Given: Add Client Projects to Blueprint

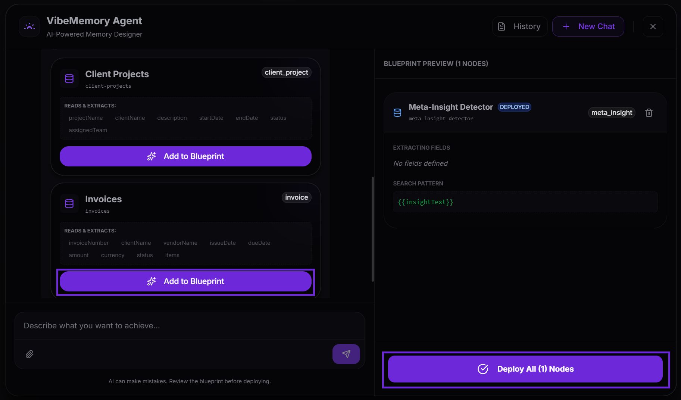Looking at the screenshot, I should coord(185,156).
